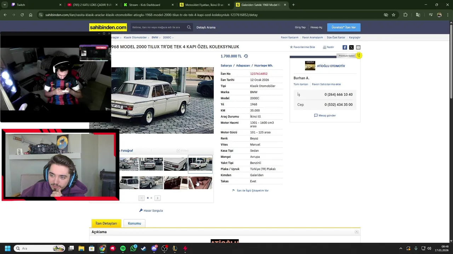This screenshot has height=254, width=453.
Task: Open Chrome profile avatar
Action: [x=439, y=15]
